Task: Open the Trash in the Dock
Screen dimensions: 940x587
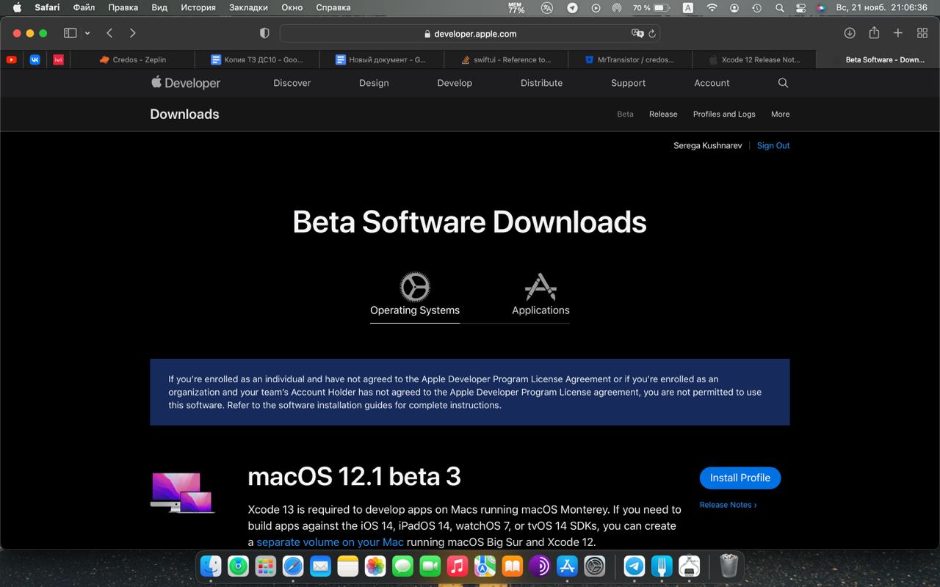Action: point(728,566)
